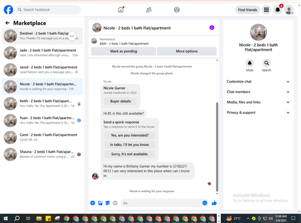
Task: Send quick response "Sorry, it's not available."
Action: (x=129, y=154)
